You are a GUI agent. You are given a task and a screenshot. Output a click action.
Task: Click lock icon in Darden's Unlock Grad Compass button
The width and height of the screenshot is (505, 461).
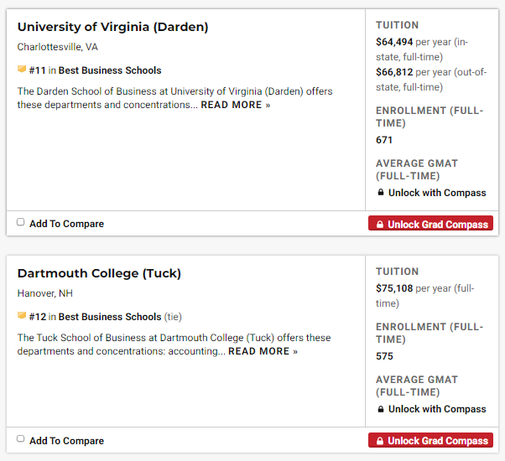[x=379, y=225]
